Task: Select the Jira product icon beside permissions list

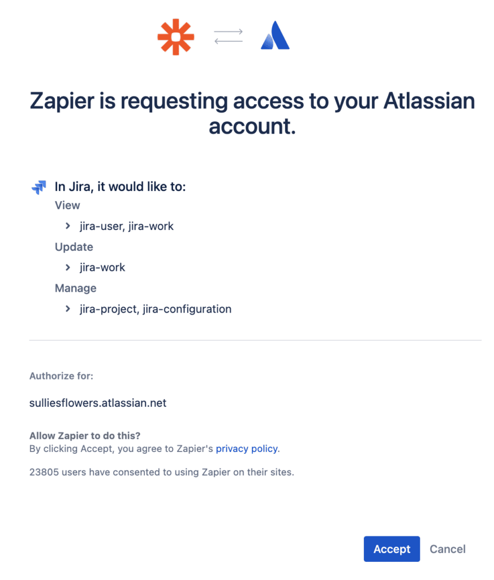Action: (37, 186)
